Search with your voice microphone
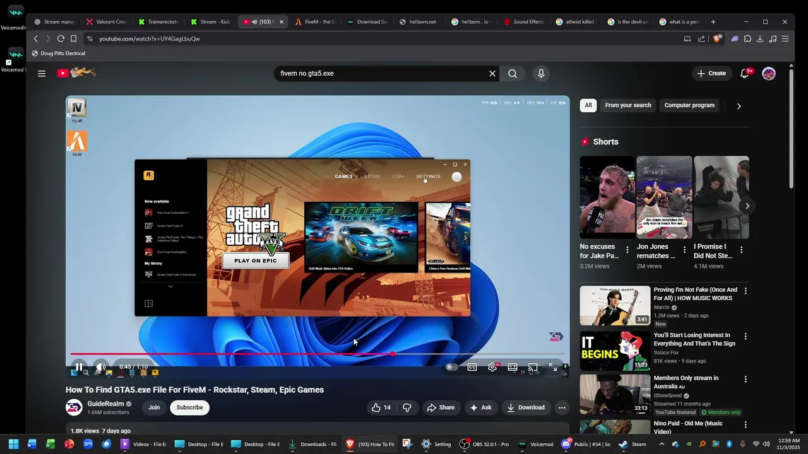 click(x=541, y=73)
